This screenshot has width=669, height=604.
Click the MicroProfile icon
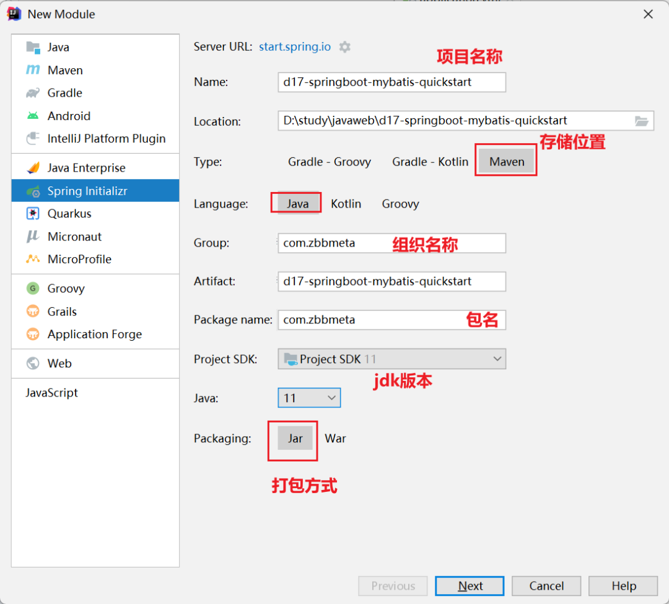coord(33,259)
